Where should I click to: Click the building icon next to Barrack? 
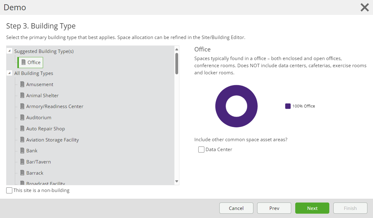[22, 173]
